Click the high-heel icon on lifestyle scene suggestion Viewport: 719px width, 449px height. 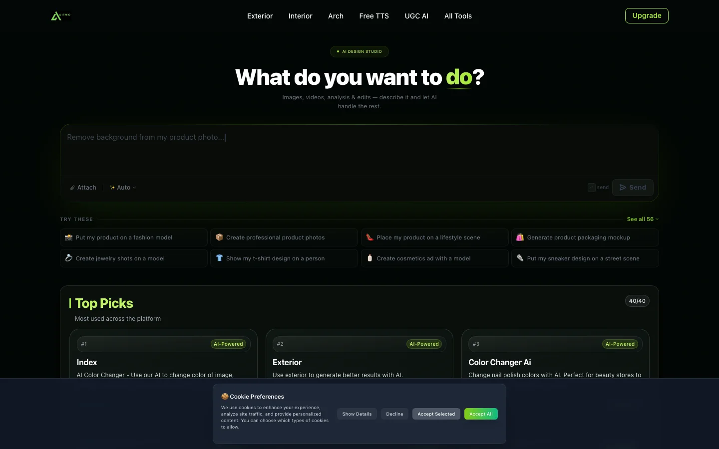click(x=369, y=237)
